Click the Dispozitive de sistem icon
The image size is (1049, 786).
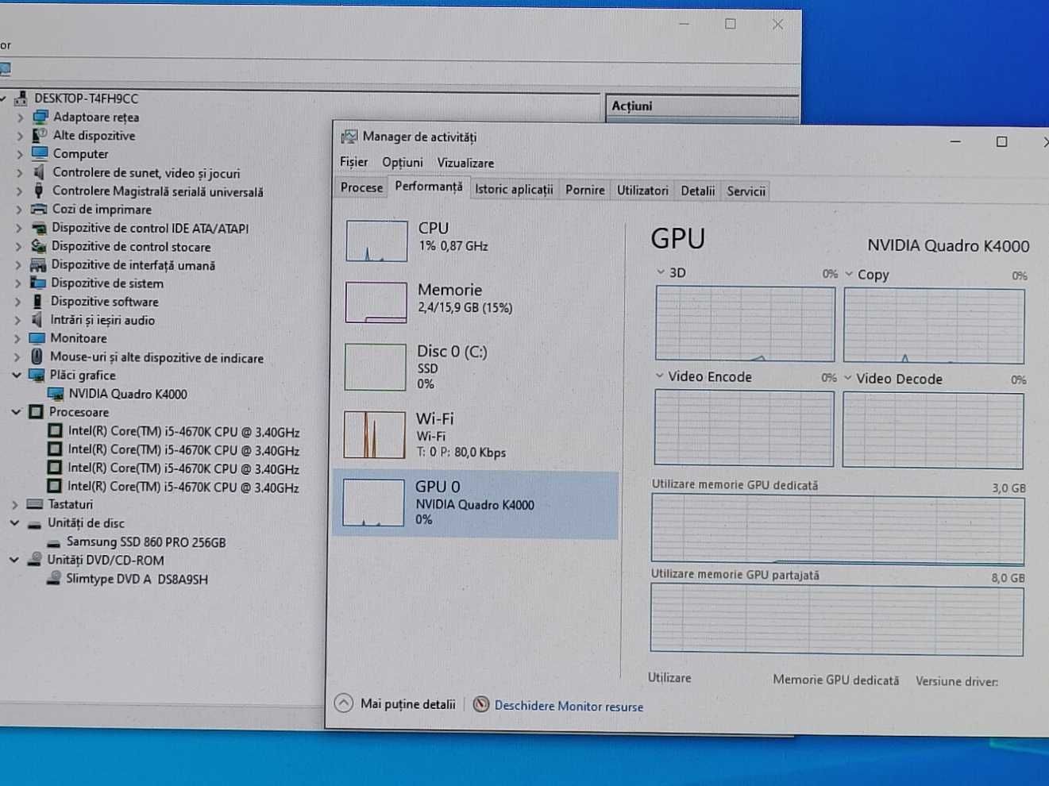38,283
